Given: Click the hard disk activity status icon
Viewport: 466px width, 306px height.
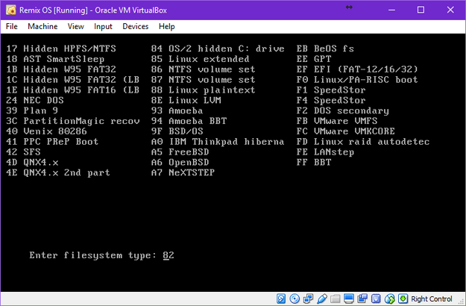Looking at the screenshot, I should pyautogui.click(x=281, y=299).
